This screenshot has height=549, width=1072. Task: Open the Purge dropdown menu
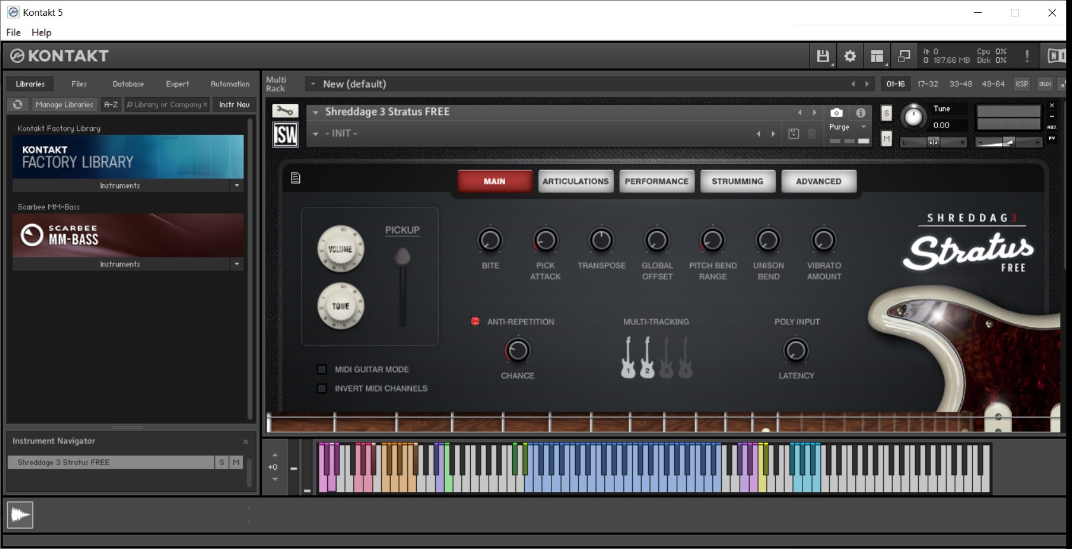tap(864, 127)
